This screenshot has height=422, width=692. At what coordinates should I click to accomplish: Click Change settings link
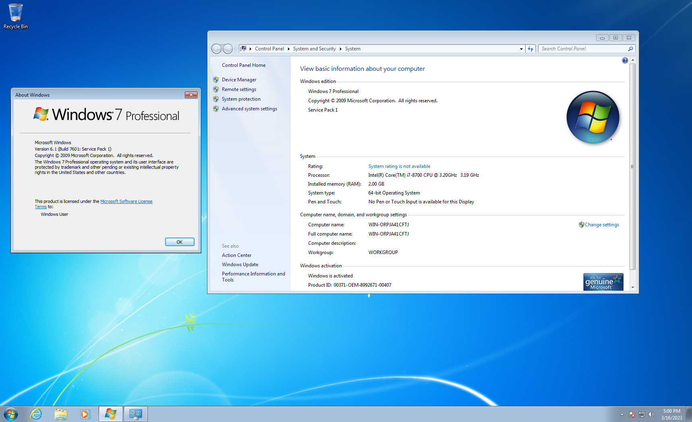coord(602,225)
